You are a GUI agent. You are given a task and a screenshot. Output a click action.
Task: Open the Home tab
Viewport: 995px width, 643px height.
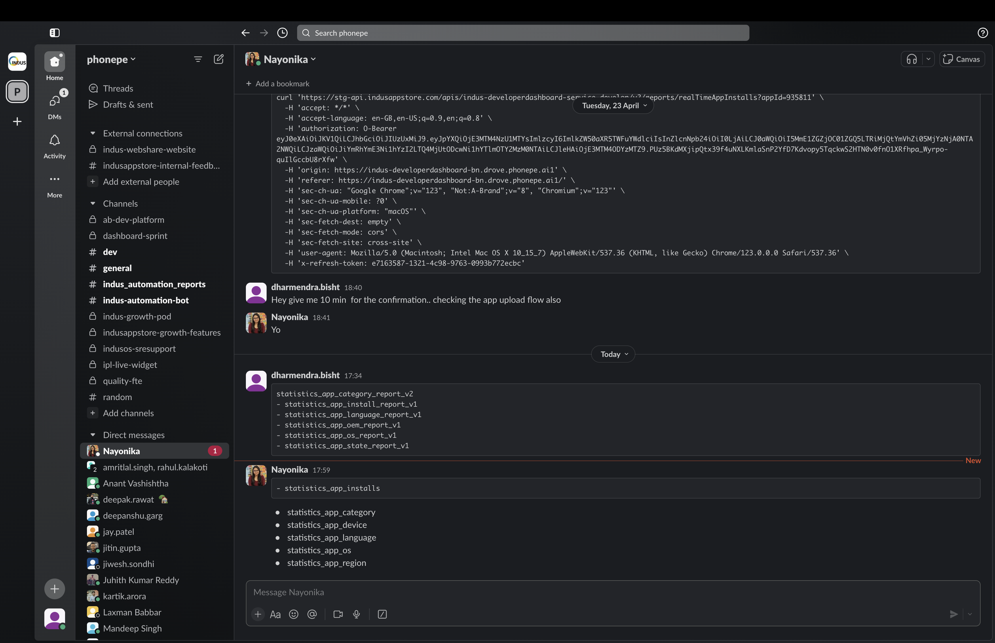pyautogui.click(x=55, y=66)
